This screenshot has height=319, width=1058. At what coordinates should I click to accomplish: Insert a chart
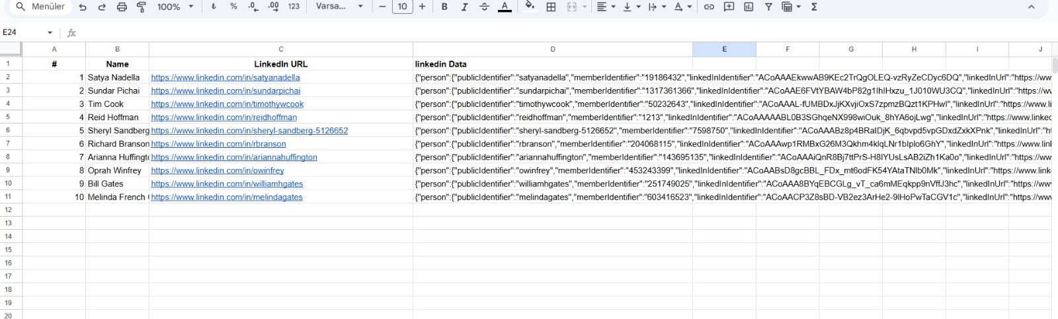(749, 7)
